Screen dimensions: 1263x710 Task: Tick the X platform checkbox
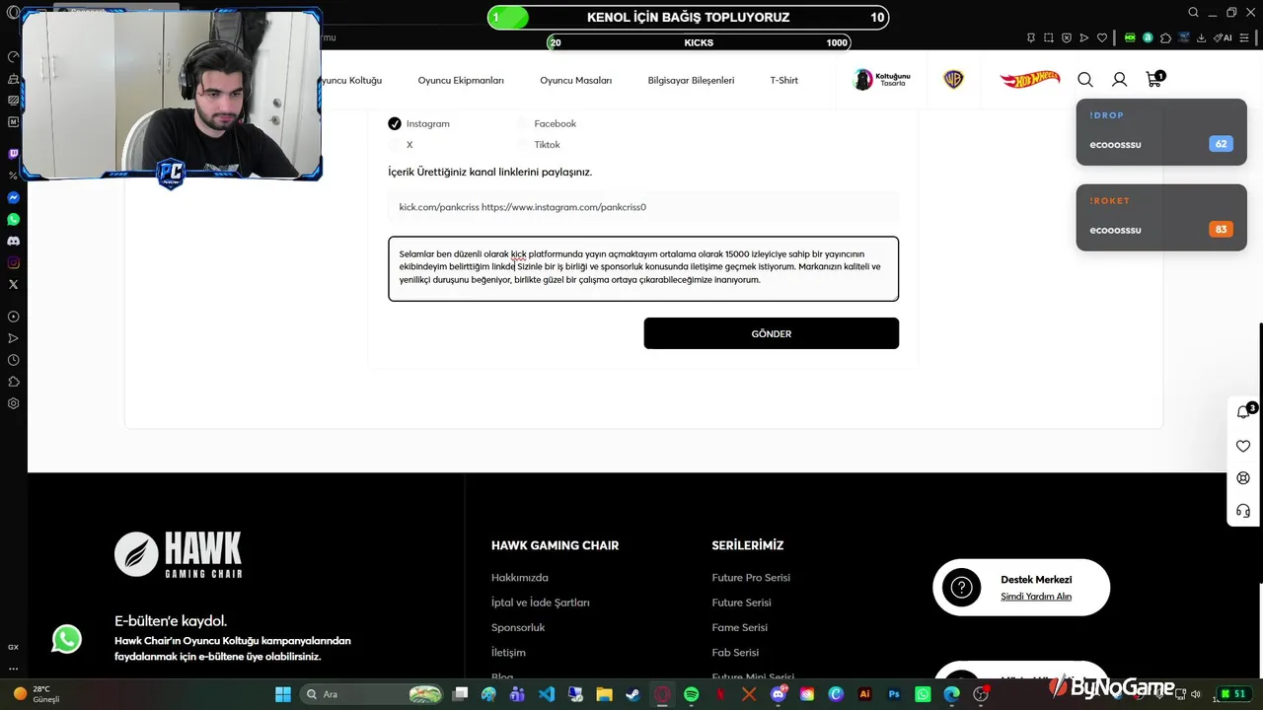(395, 145)
